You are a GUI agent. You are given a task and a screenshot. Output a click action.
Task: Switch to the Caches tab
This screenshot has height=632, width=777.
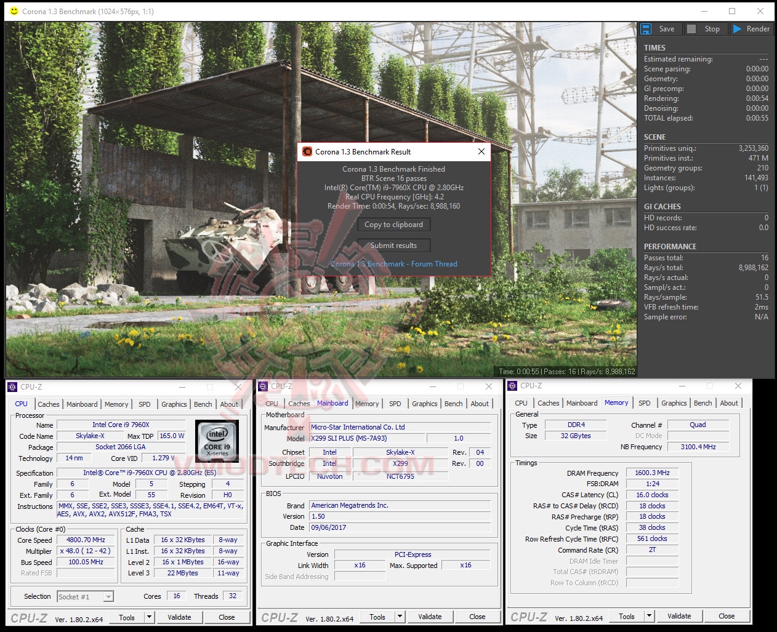click(x=49, y=404)
